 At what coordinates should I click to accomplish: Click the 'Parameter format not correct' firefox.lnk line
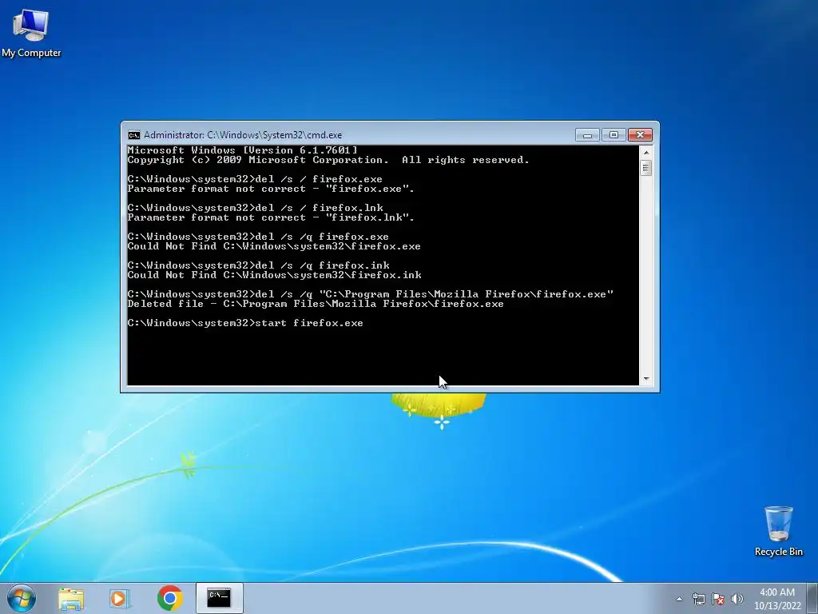[x=271, y=217]
